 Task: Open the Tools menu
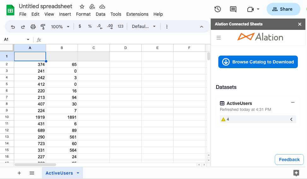(x=116, y=14)
